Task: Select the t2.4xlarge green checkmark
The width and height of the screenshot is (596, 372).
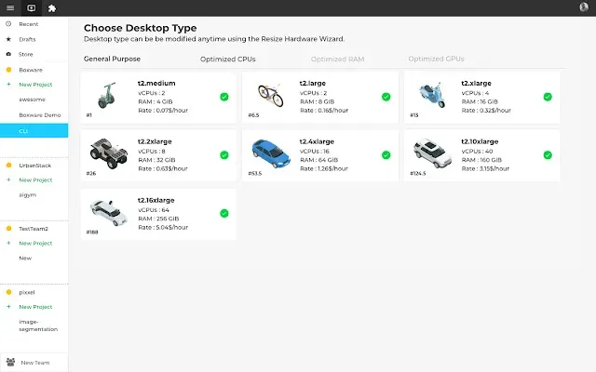Action: click(386, 155)
